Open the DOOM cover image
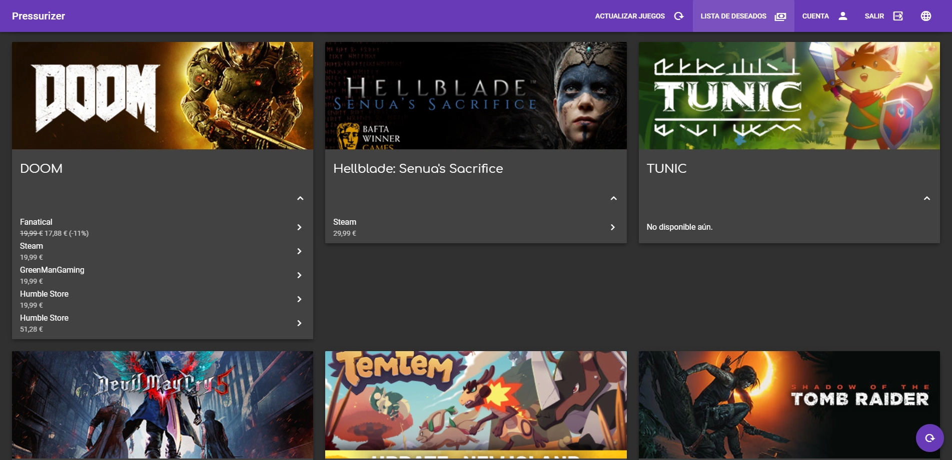This screenshot has height=460, width=952. tap(163, 95)
